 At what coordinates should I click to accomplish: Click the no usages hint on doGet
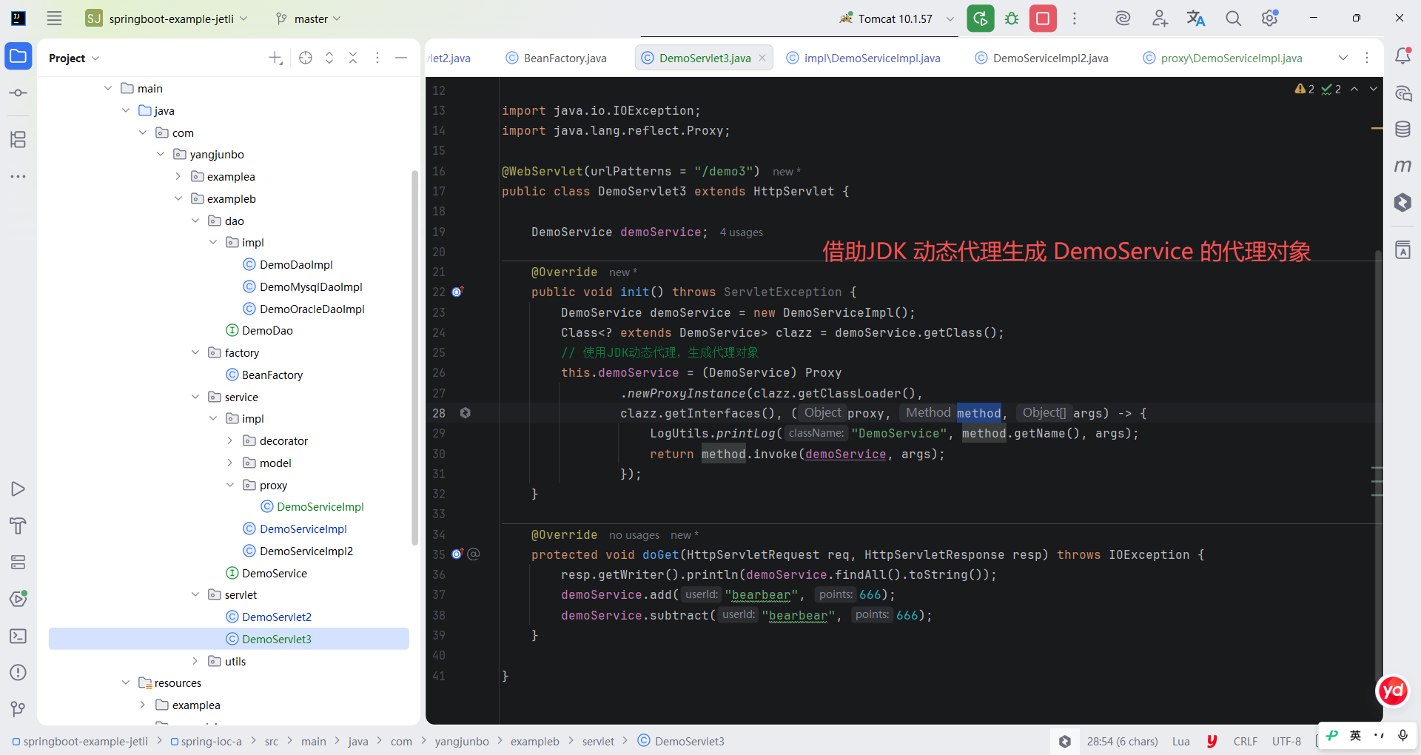pyautogui.click(x=634, y=535)
